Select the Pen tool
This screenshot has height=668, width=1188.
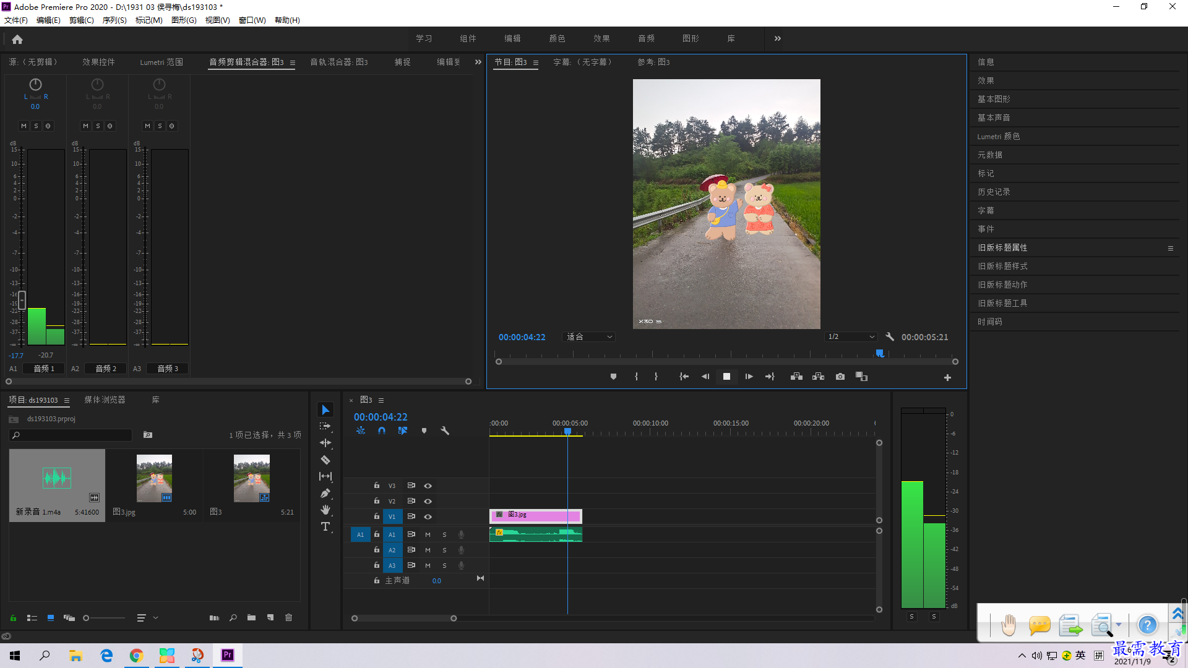click(x=325, y=493)
